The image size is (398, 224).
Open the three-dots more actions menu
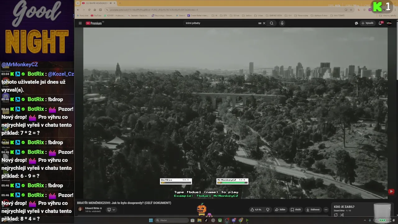pyautogui.click(x=326, y=210)
